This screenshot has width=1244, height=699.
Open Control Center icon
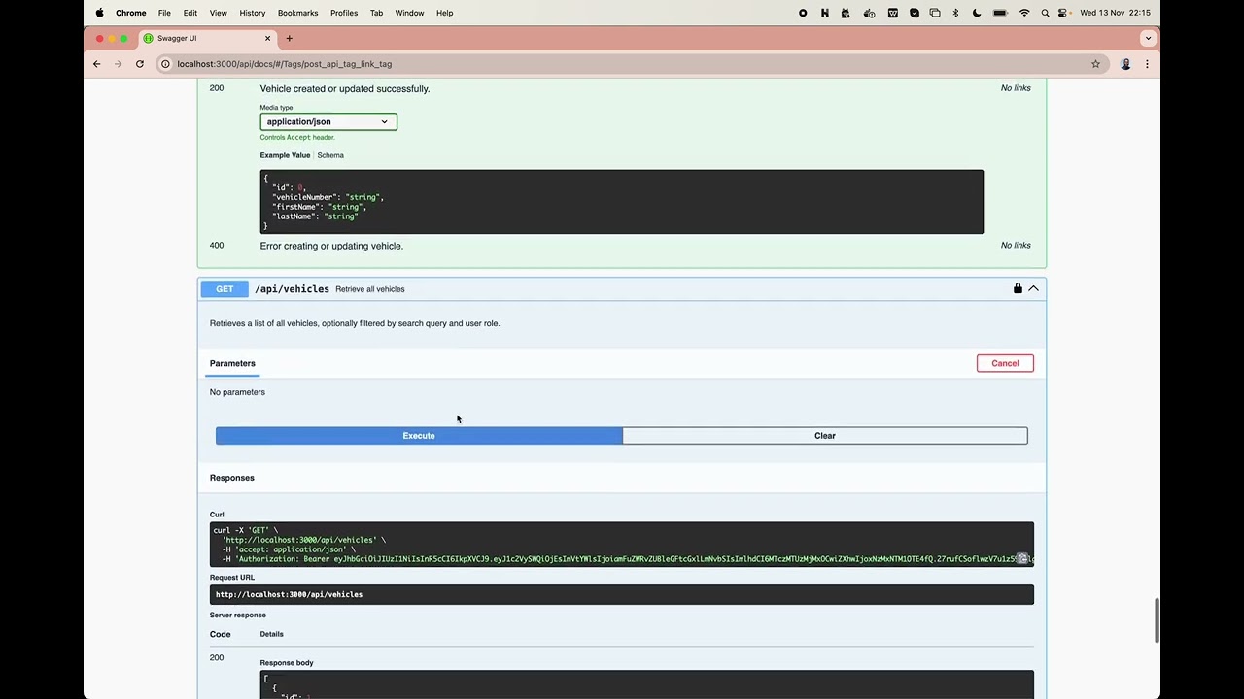click(1063, 13)
